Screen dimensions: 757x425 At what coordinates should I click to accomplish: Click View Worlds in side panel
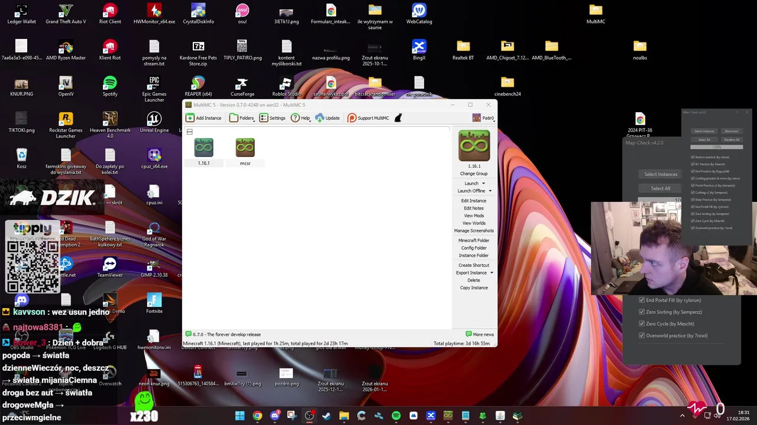coord(474,223)
